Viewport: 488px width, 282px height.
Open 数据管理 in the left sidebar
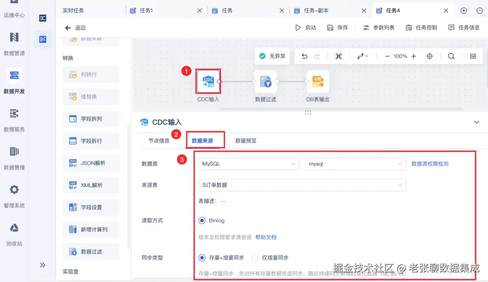pyautogui.click(x=14, y=158)
